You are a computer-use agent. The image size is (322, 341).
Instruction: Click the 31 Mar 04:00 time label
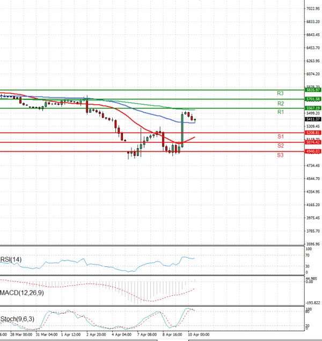pos(47,335)
